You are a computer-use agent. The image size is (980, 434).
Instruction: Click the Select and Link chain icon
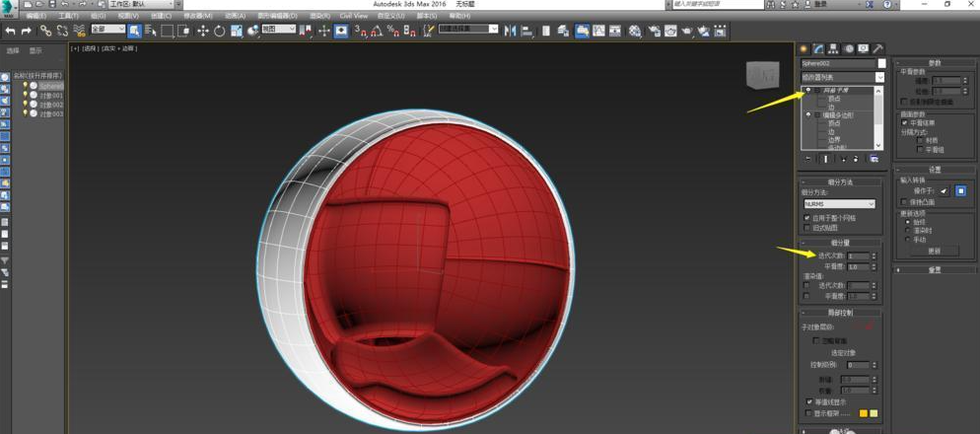(x=46, y=31)
